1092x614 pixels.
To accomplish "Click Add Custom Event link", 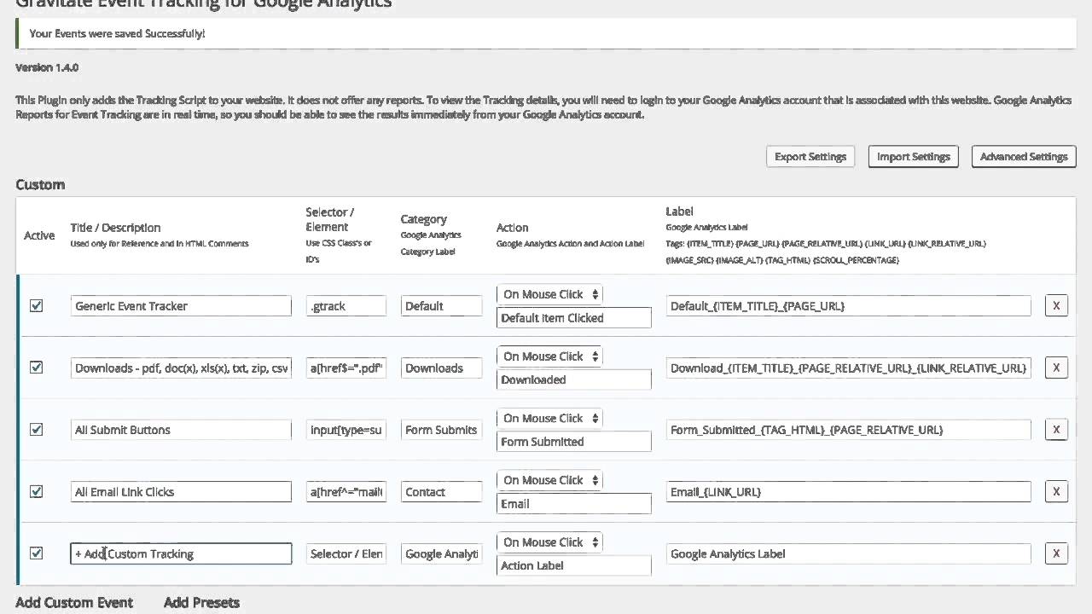I will (x=74, y=602).
